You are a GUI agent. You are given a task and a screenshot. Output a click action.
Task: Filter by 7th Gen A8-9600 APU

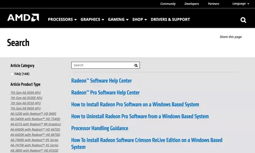coord(26,108)
